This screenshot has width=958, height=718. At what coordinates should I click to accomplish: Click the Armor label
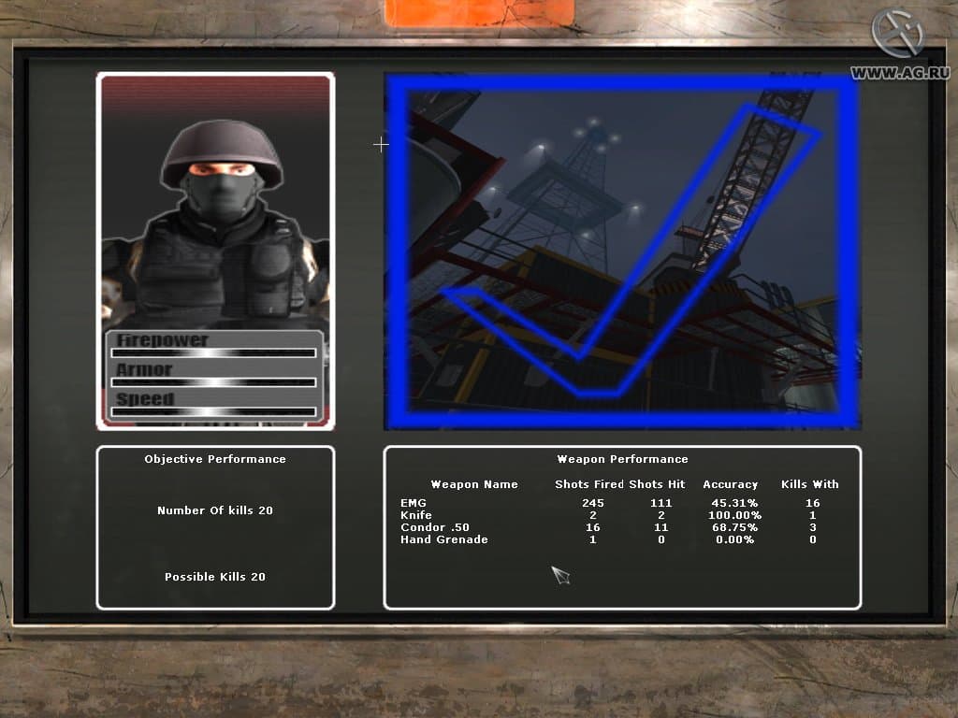pos(144,370)
